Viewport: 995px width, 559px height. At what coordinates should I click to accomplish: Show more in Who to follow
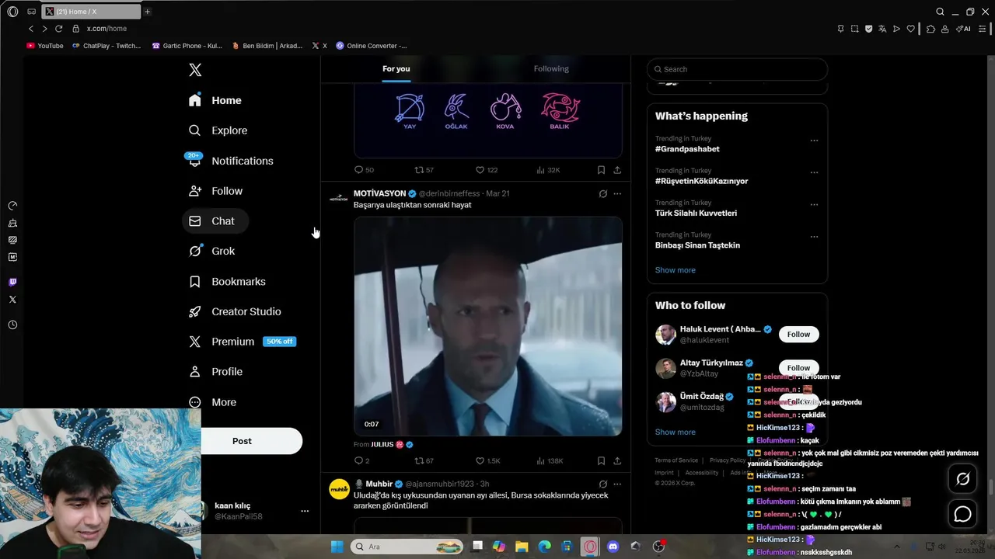(x=675, y=432)
